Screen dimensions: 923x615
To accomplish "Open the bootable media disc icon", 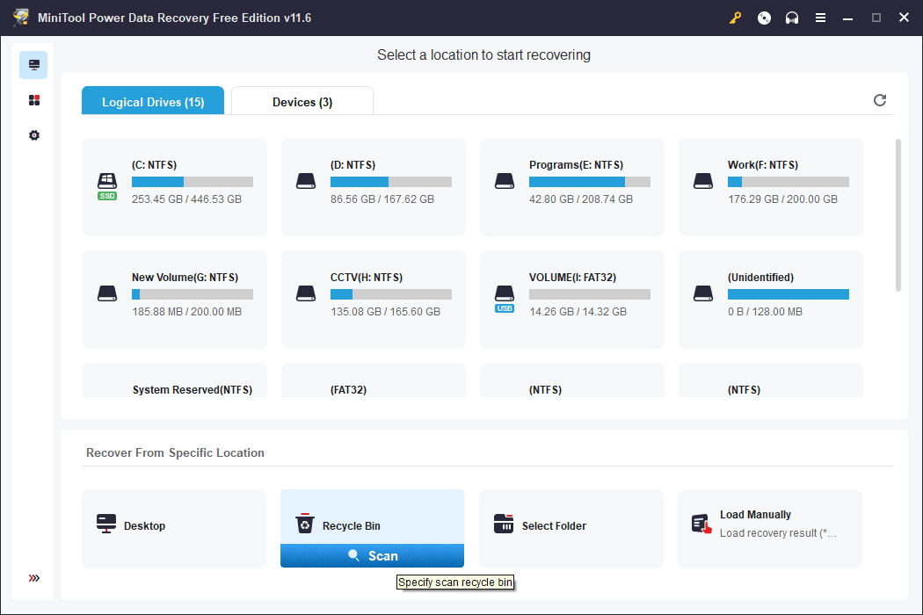I will click(x=764, y=18).
